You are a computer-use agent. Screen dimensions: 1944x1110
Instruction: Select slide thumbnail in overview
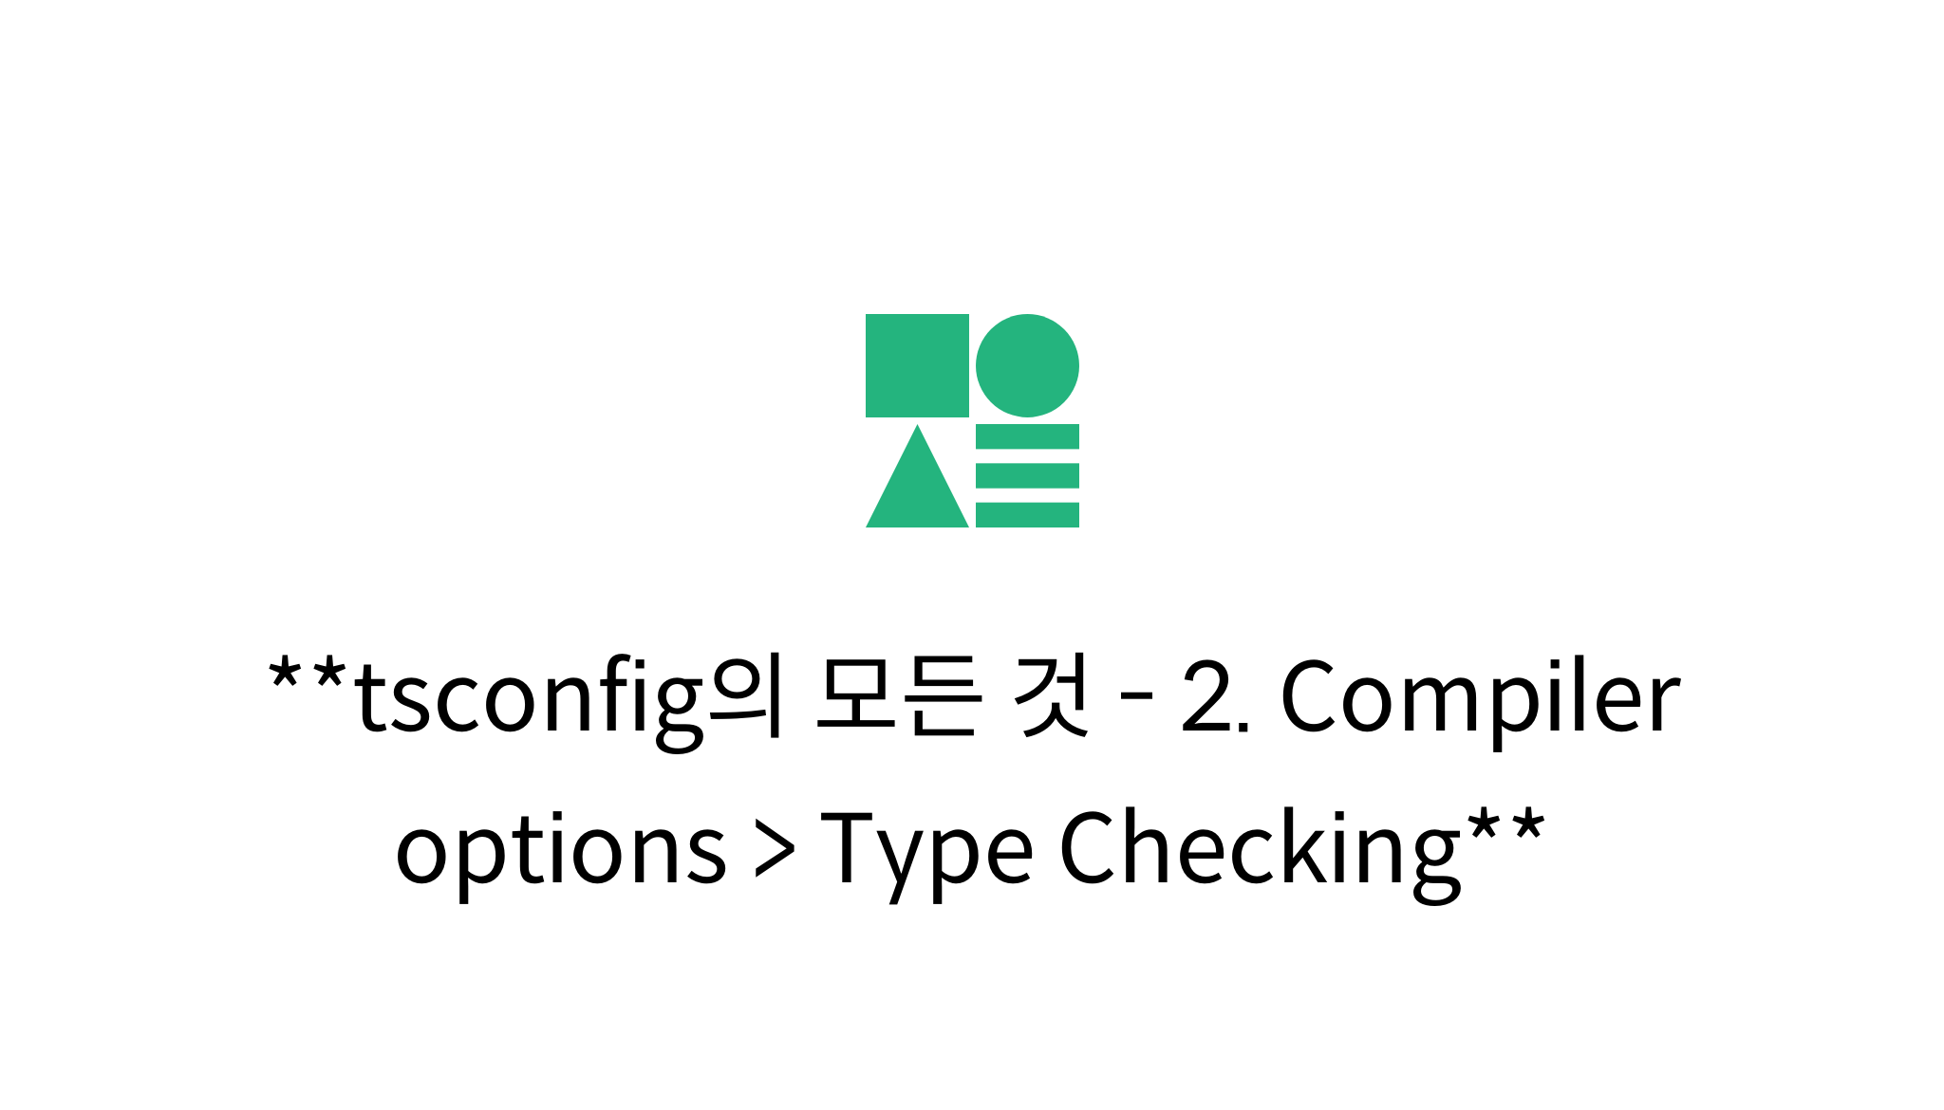pyautogui.click(x=972, y=555)
